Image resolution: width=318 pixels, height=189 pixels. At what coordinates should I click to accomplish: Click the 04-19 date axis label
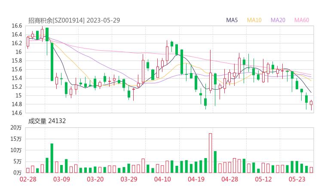pos(196,179)
